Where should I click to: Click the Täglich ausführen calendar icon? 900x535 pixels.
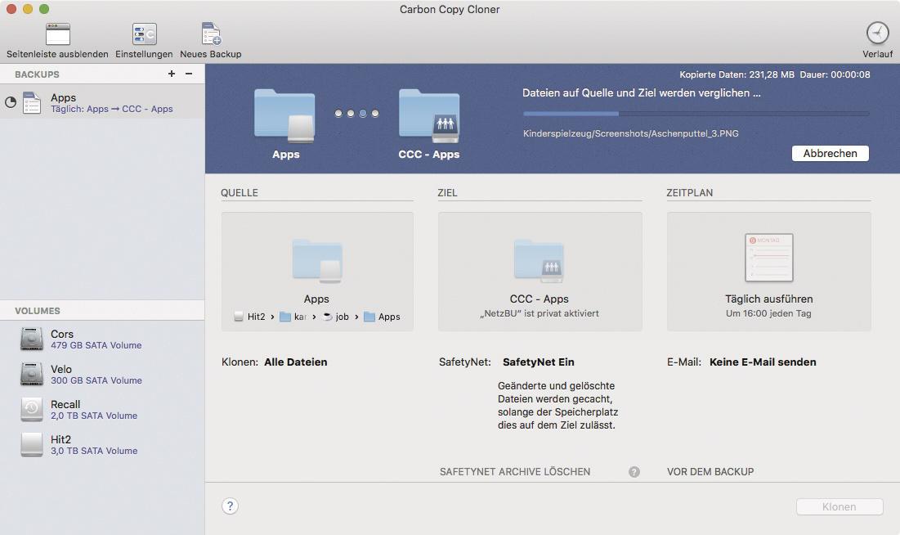(x=769, y=258)
